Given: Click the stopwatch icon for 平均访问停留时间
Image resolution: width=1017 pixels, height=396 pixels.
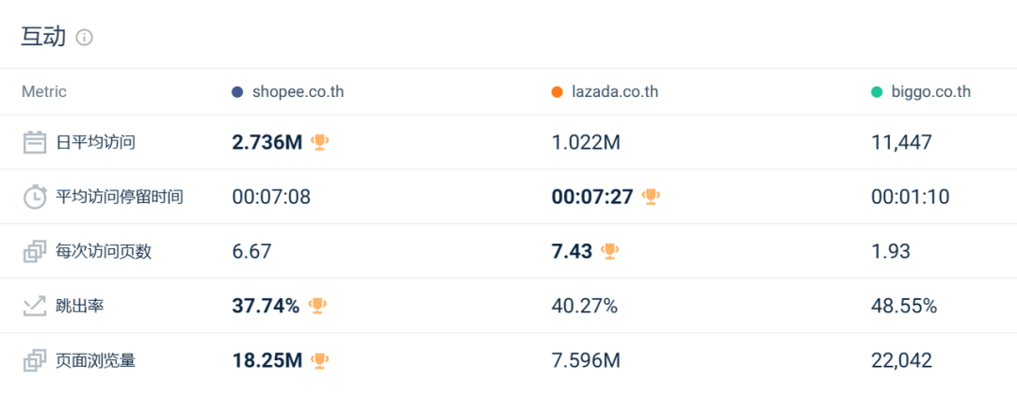Looking at the screenshot, I should click(35, 198).
